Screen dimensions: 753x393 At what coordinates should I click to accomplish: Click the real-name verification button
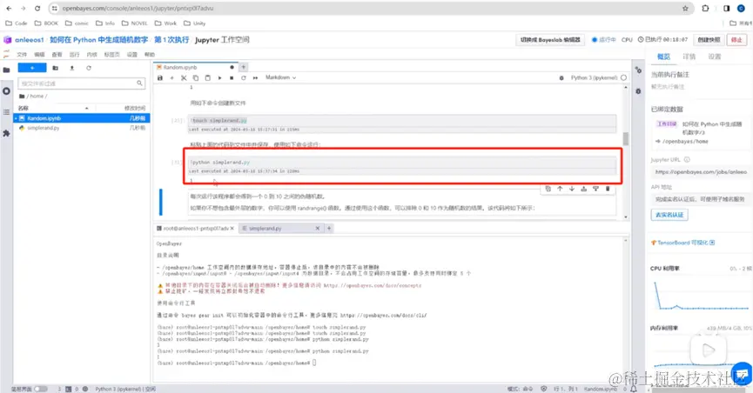click(x=669, y=215)
